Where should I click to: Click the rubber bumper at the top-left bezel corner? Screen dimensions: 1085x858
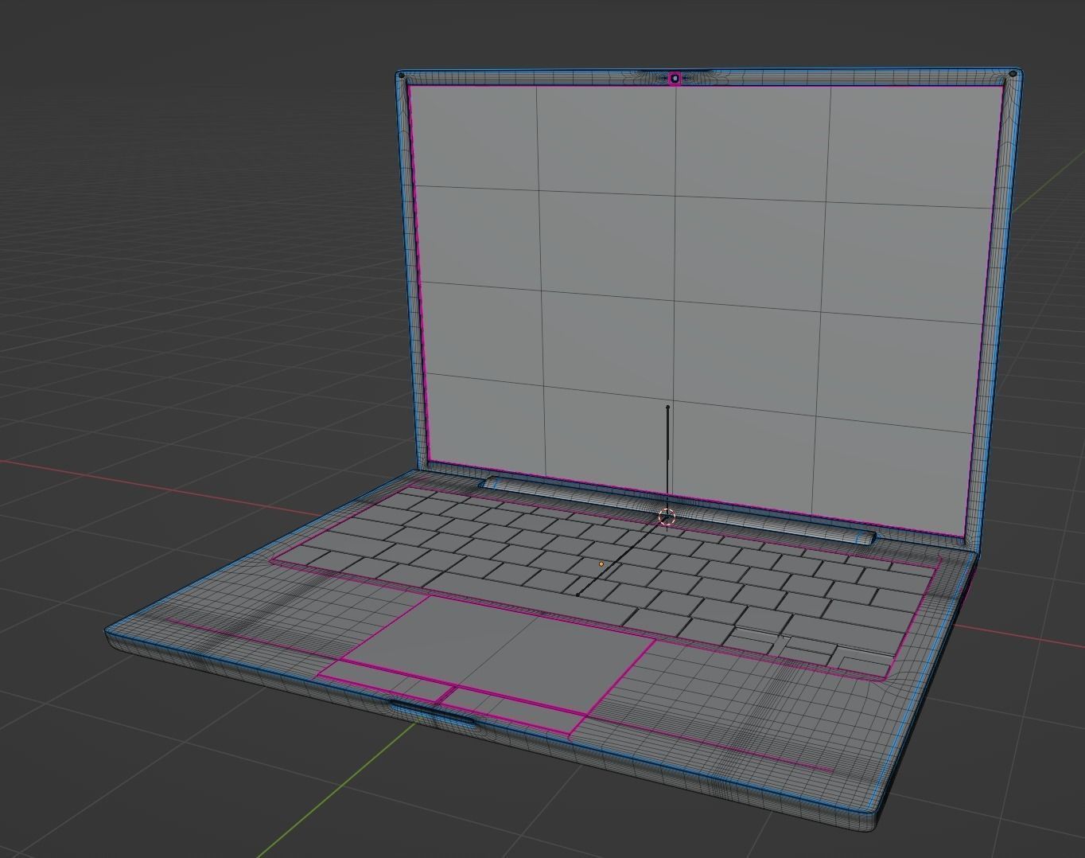[x=401, y=76]
